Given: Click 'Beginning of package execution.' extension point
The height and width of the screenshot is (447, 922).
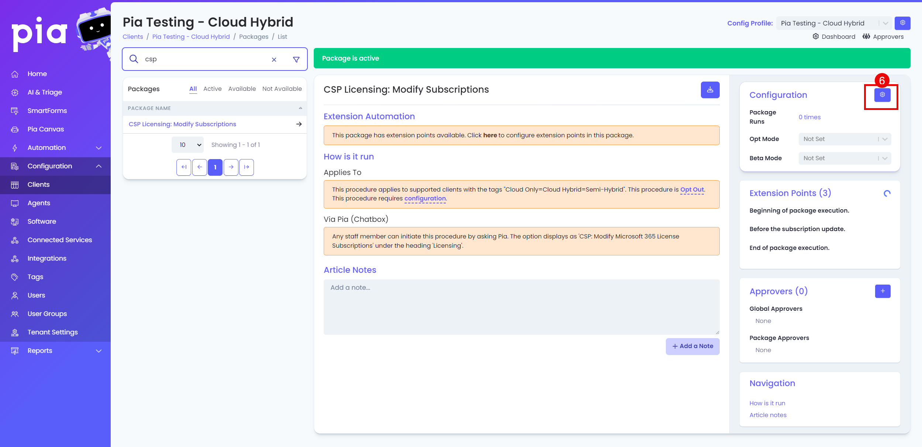Looking at the screenshot, I should [x=799, y=210].
